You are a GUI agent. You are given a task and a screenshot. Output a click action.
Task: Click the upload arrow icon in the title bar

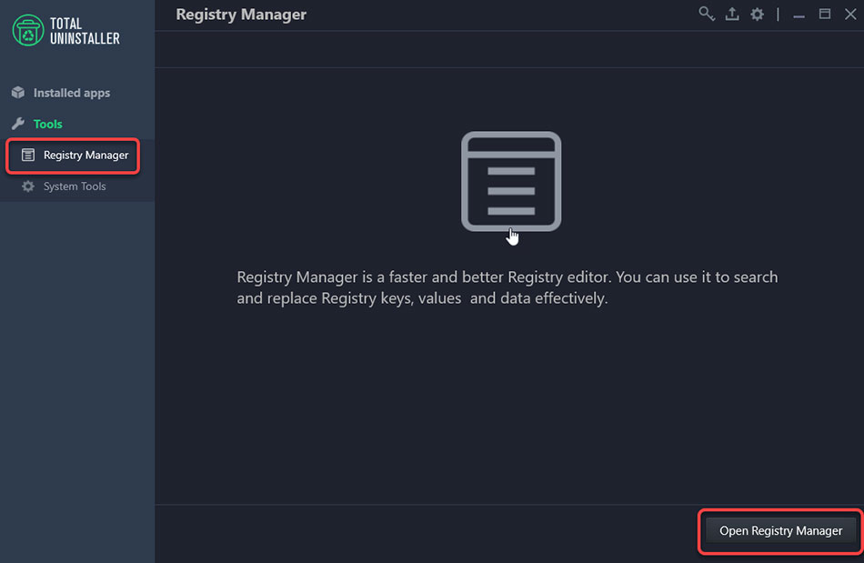(x=732, y=14)
